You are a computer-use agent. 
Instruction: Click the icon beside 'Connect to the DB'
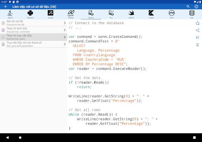click(x=3, y=23)
